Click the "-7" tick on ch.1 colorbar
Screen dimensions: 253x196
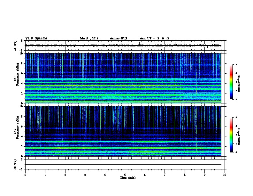point(236,99)
